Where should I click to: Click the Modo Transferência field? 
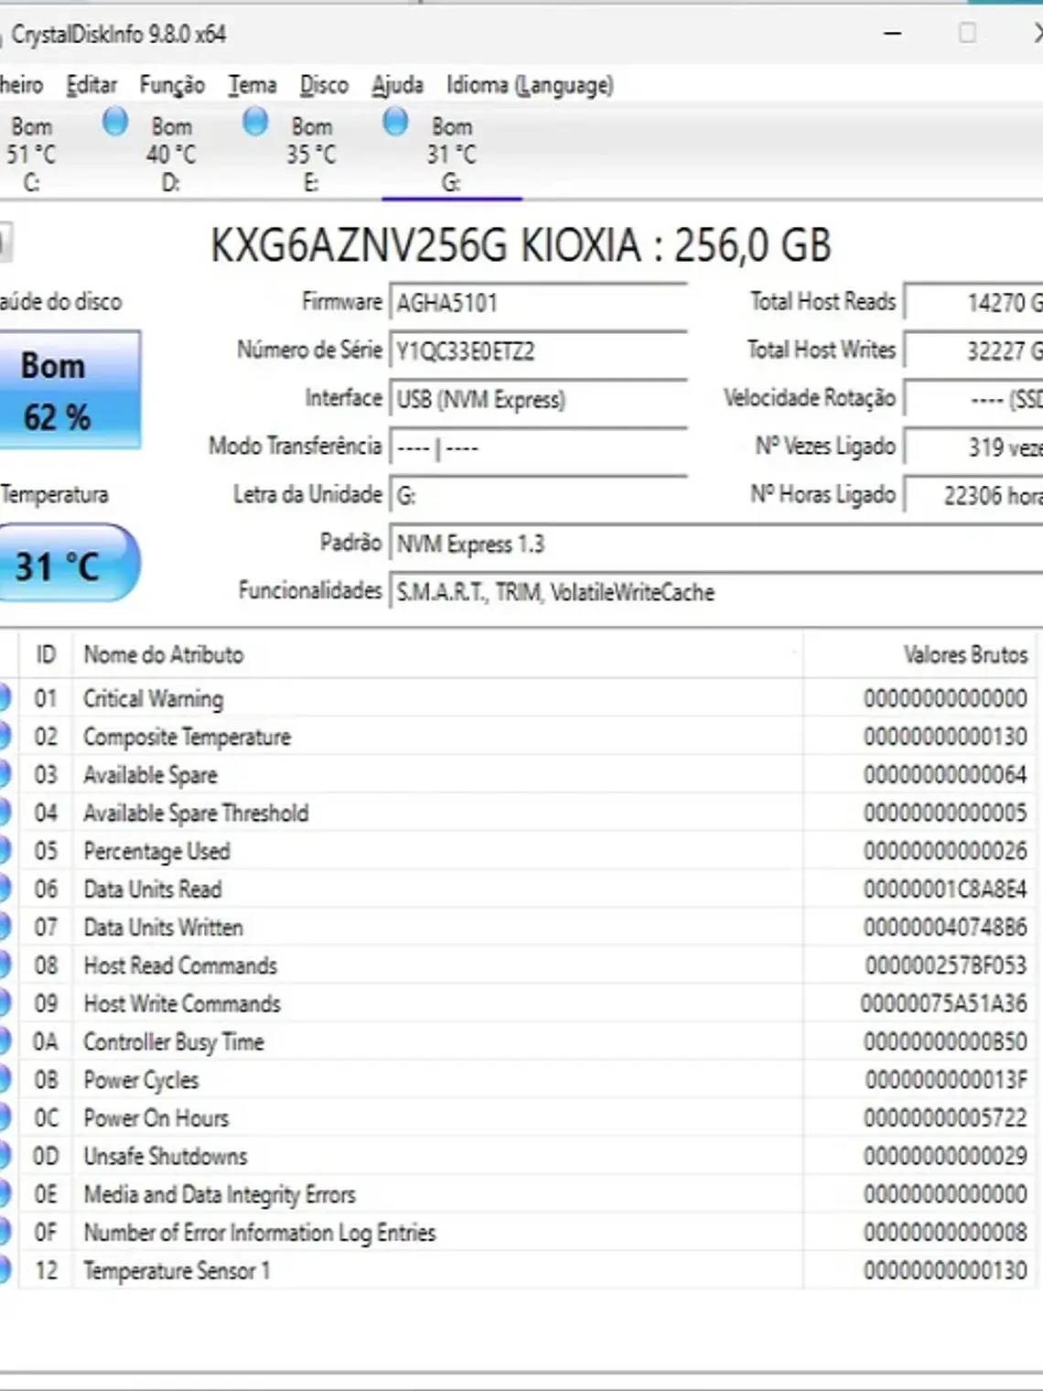point(538,447)
